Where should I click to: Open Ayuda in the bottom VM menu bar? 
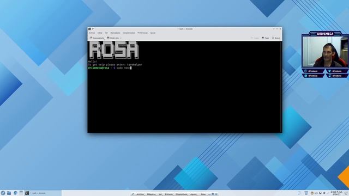[194, 194]
